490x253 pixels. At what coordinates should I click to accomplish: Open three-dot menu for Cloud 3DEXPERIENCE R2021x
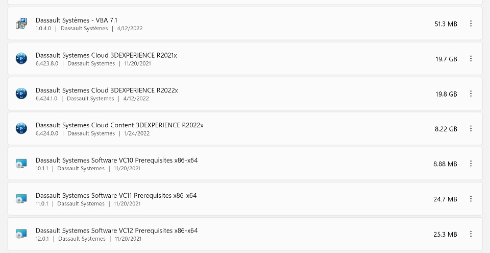471,59
